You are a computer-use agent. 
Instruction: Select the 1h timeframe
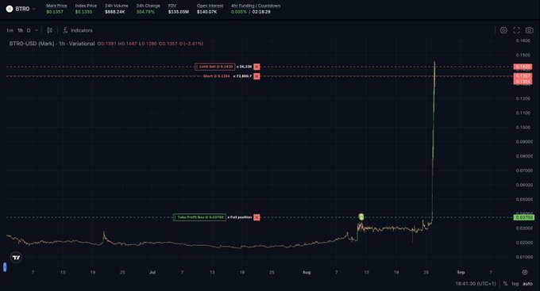pyautogui.click(x=21, y=31)
